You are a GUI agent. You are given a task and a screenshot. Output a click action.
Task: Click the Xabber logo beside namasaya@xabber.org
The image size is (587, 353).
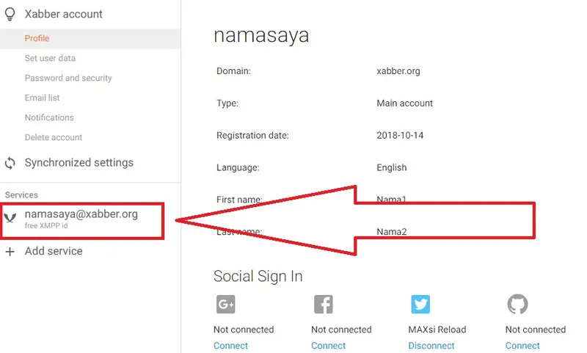click(x=10, y=218)
